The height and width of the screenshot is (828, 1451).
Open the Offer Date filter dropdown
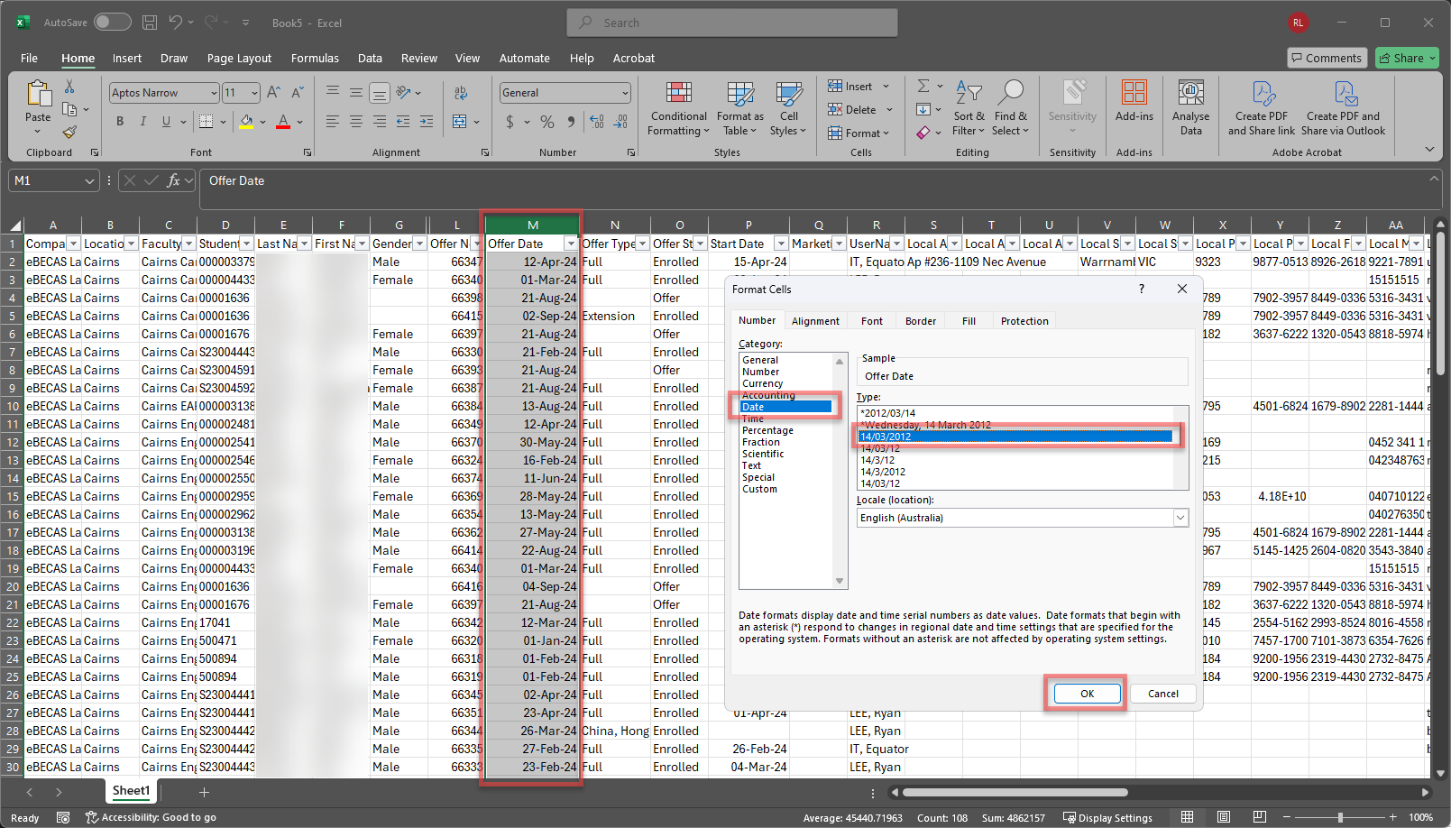tap(570, 244)
